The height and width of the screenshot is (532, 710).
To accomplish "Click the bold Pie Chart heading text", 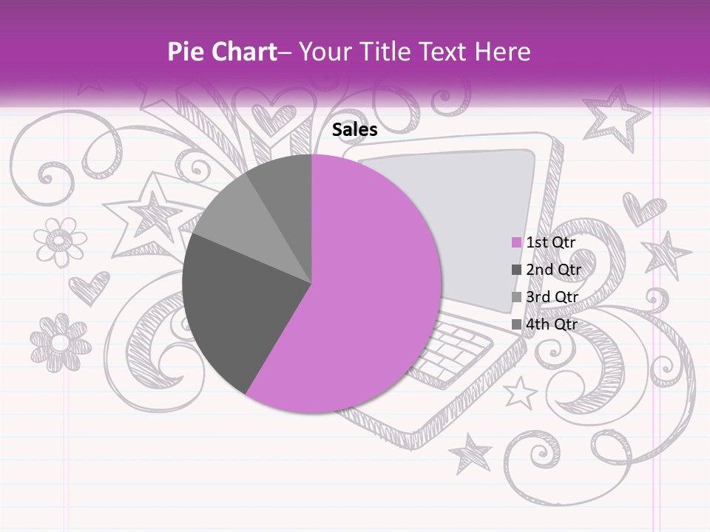I will click(223, 51).
